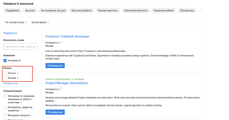Focus the Исключить слова input field
The width and height of the screenshot is (229, 120).
pos(20,47)
